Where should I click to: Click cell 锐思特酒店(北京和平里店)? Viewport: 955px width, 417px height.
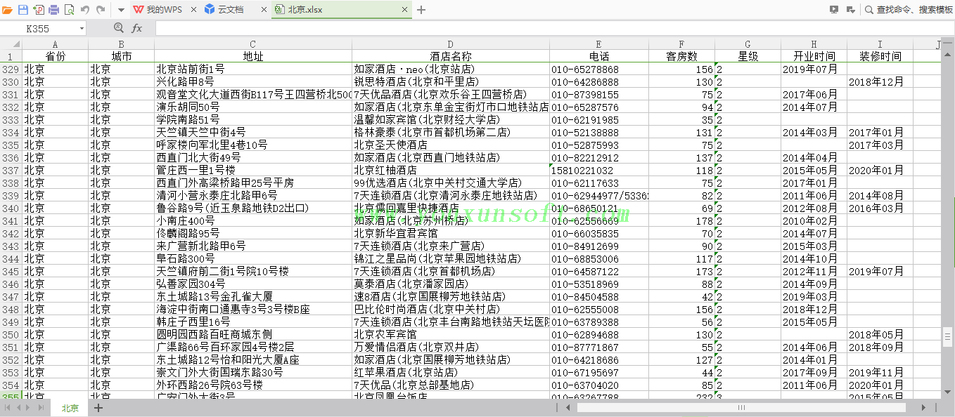[x=451, y=82]
